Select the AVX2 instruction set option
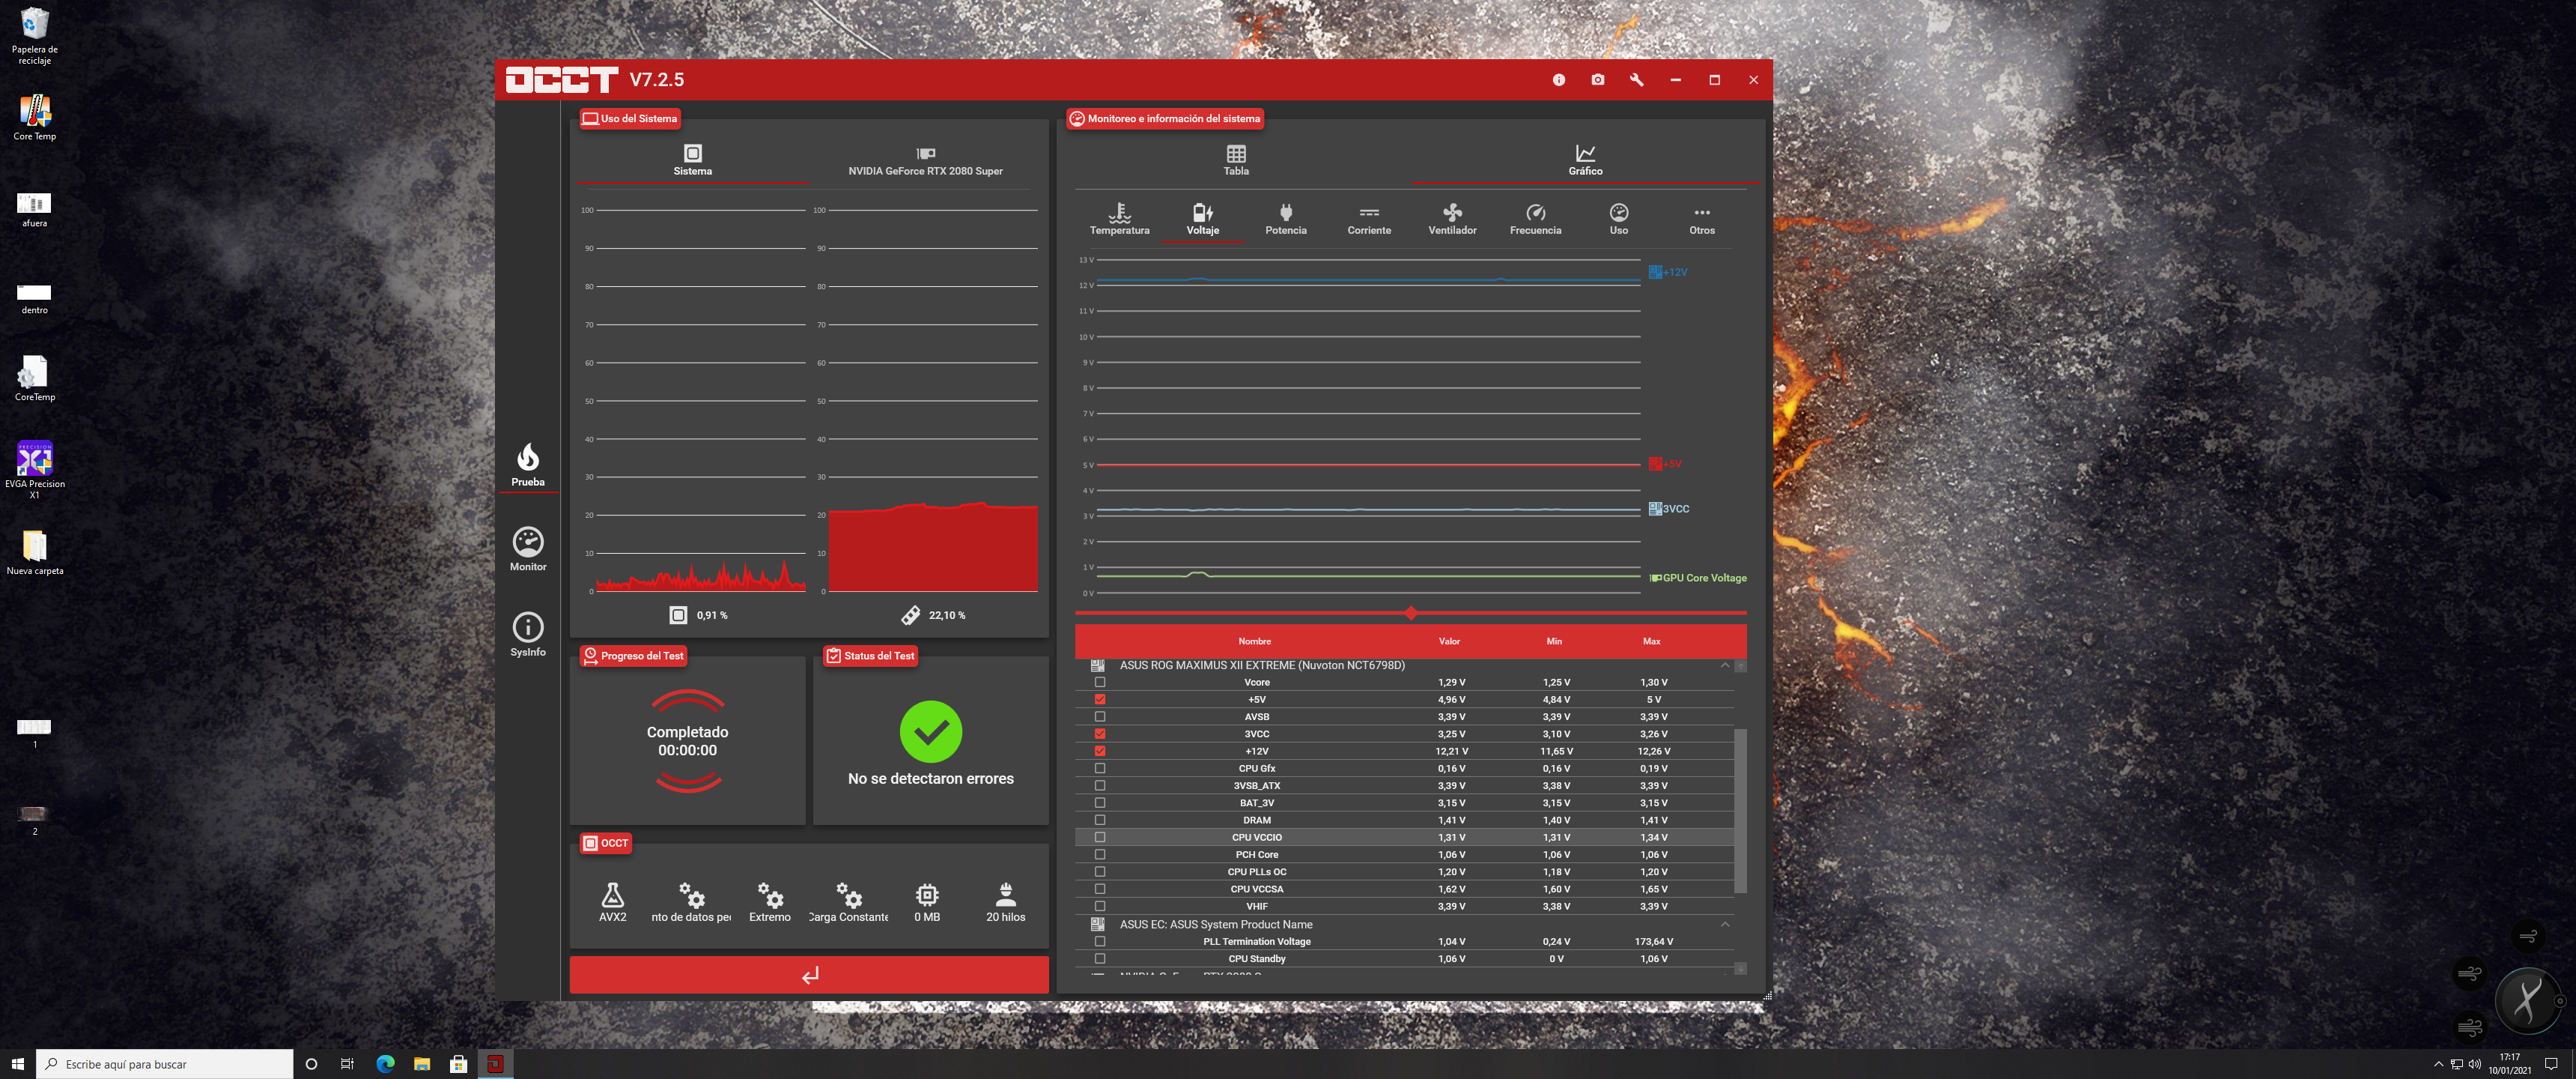The image size is (2576, 1079). tap(612, 902)
